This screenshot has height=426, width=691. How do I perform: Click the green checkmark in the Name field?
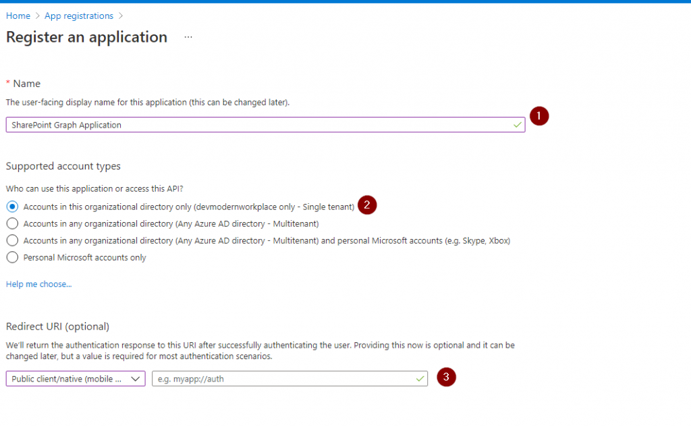pyautogui.click(x=516, y=125)
